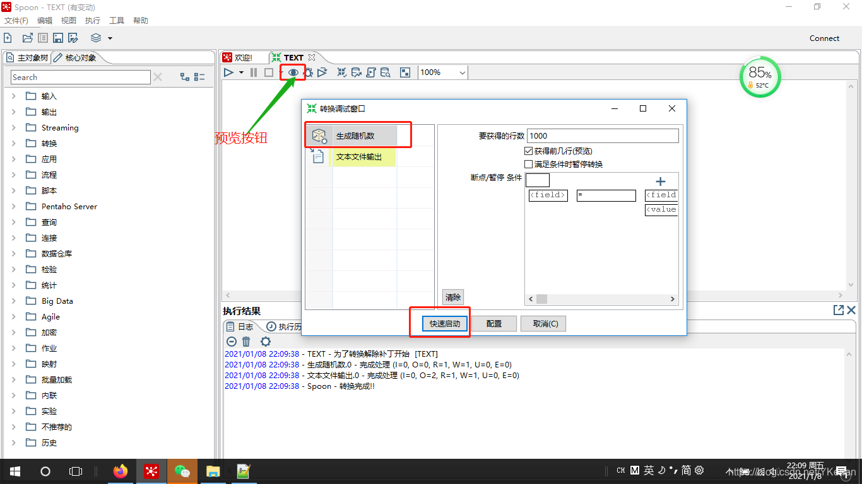Screen dimensions: 862x484
Task: Click the generate SQL icon
Action: pos(371,72)
